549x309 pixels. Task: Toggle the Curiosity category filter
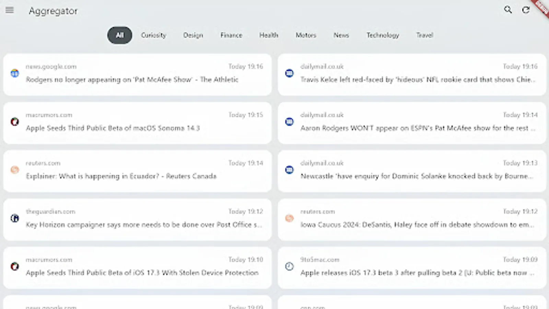153,35
